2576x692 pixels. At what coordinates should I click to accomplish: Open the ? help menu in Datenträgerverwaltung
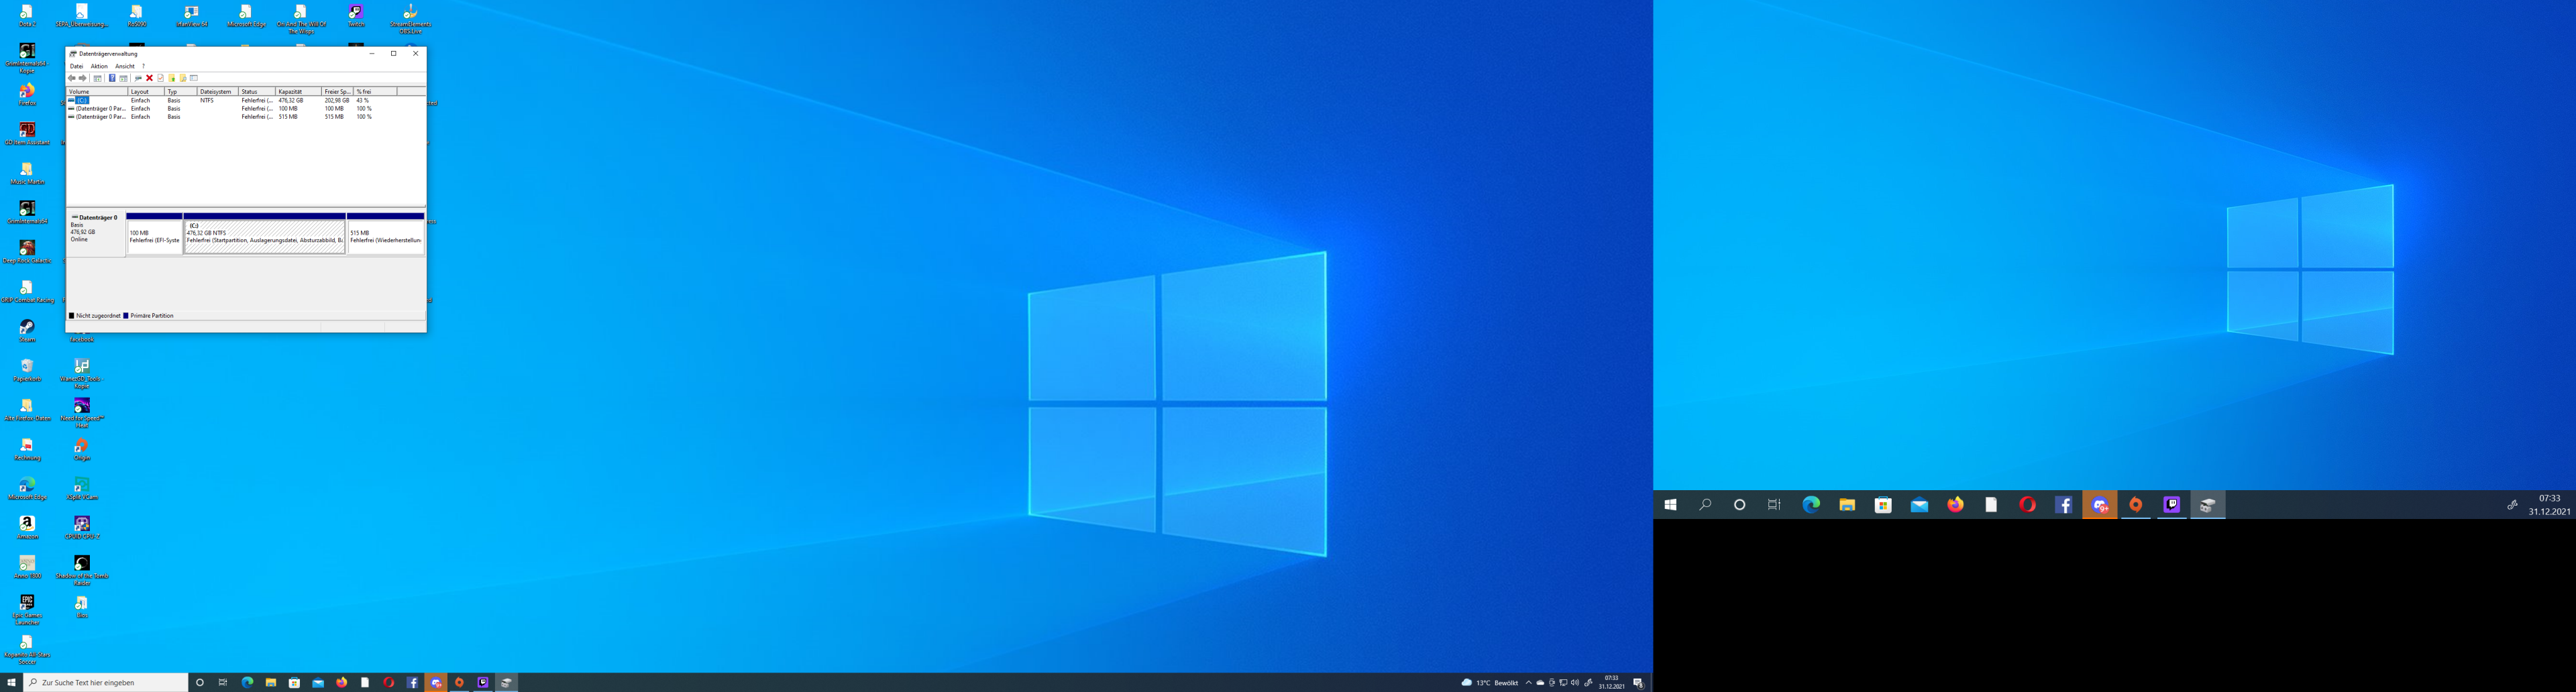[143, 66]
